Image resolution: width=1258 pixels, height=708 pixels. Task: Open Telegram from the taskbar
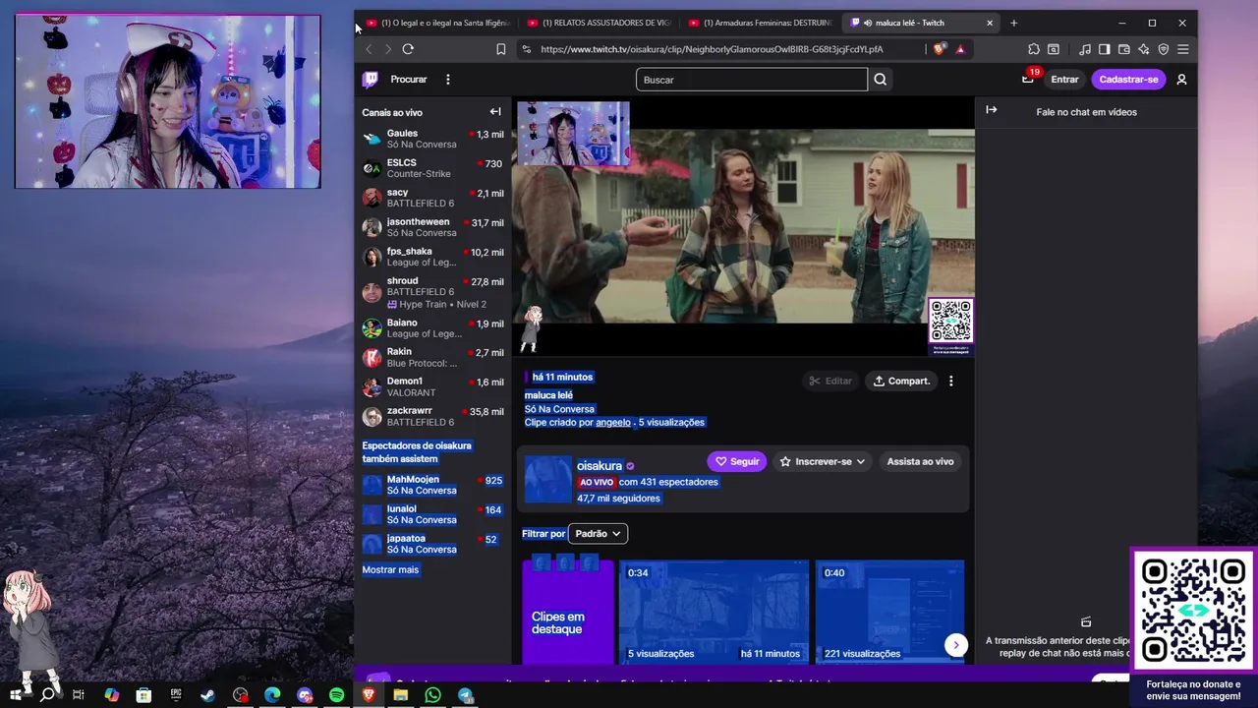466,695
